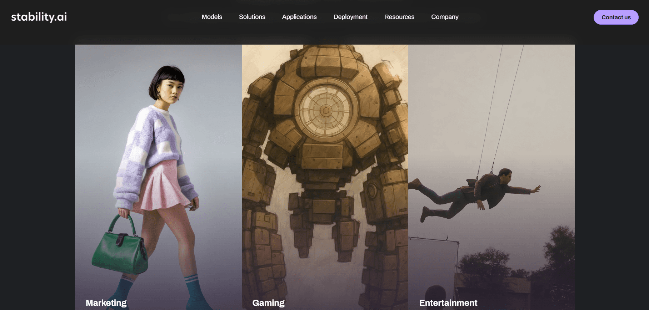
Task: Select Resources in the top navigation
Action: click(x=399, y=17)
